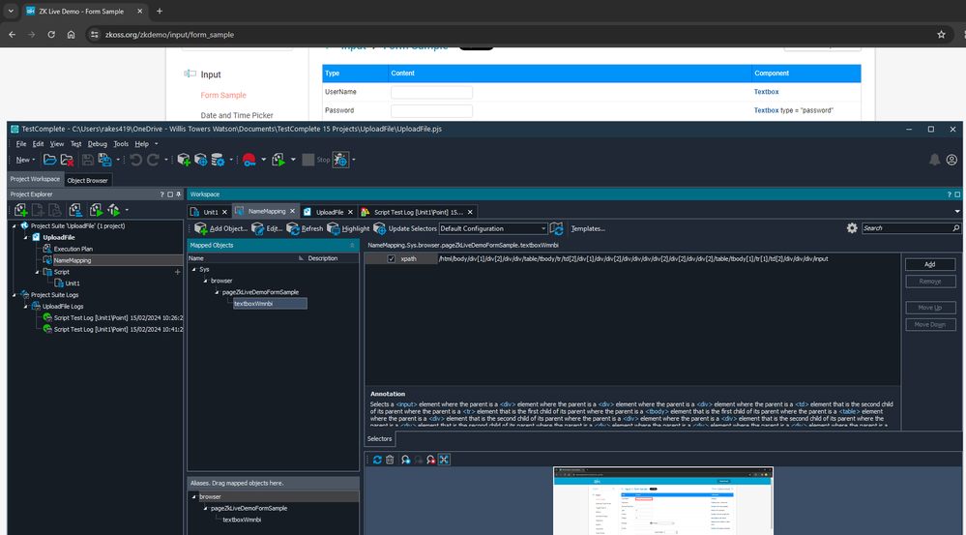
Task: Click the Update Selectors icon
Action: pyautogui.click(x=378, y=228)
